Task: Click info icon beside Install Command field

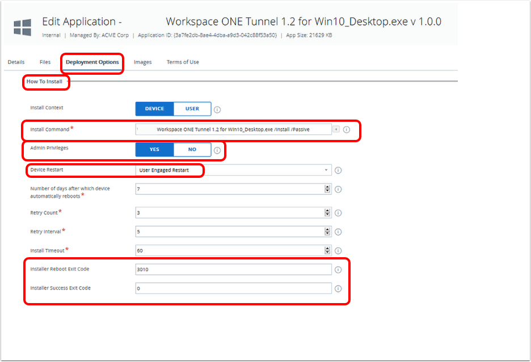Action: [347, 130]
